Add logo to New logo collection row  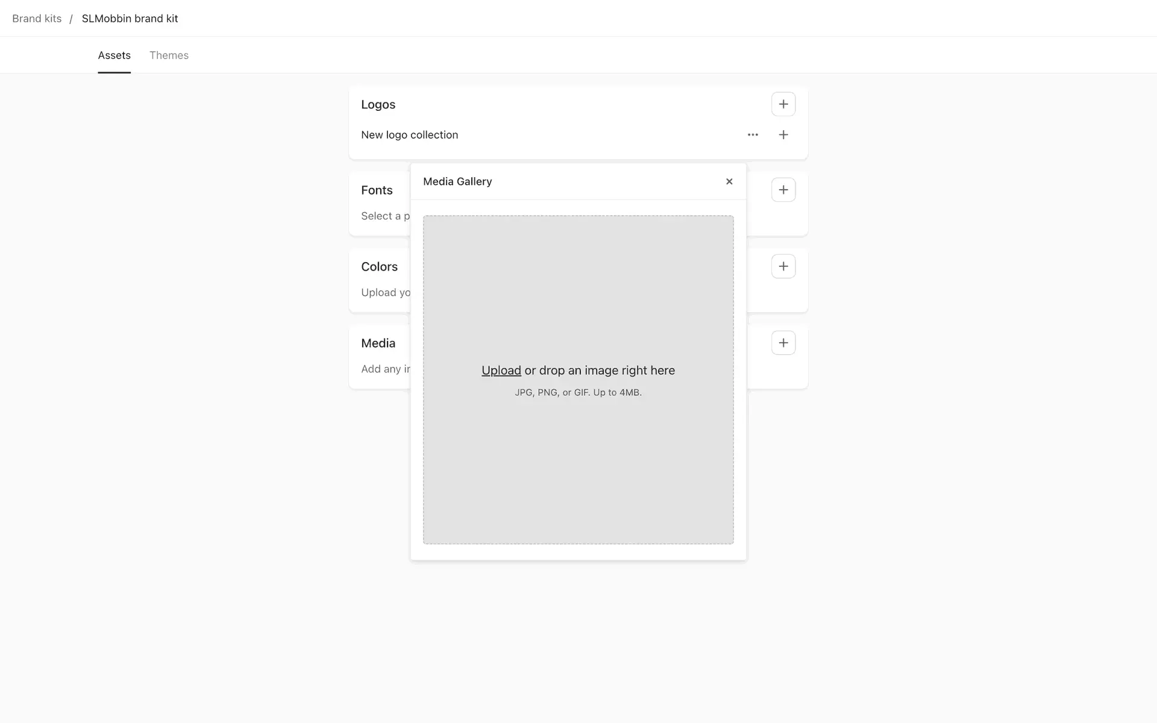(783, 135)
